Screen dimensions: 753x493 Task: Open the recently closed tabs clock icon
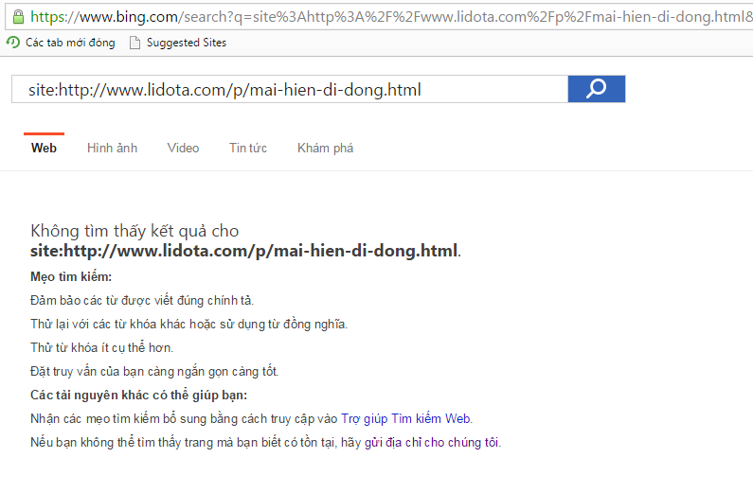(13, 43)
